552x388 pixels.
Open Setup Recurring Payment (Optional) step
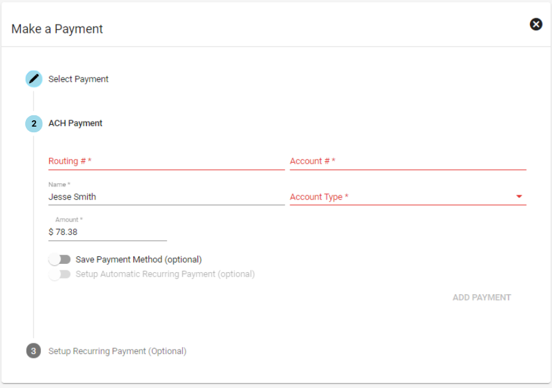(117, 351)
